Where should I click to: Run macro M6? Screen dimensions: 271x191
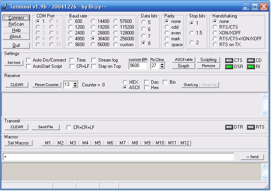(110, 143)
